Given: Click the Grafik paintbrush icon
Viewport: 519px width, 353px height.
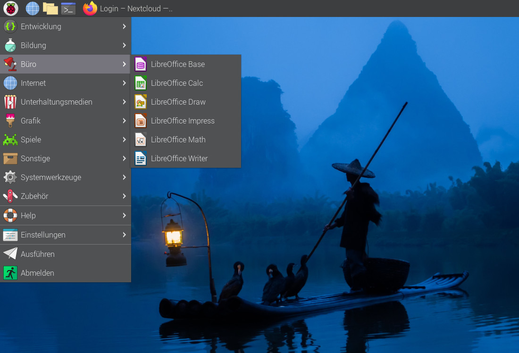Looking at the screenshot, I should point(10,121).
